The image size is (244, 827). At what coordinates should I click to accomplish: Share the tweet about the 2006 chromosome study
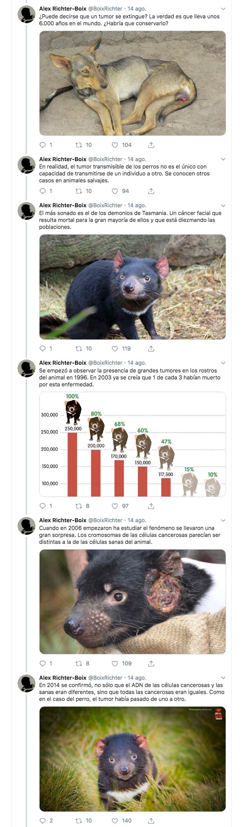pos(151,663)
